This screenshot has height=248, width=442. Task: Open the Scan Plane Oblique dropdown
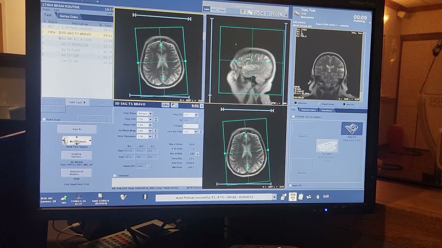[x=151, y=113]
